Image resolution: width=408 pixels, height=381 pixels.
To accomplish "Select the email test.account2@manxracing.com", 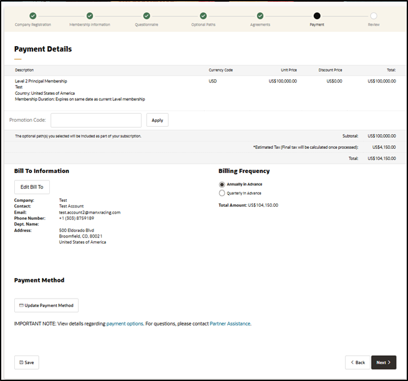I will [x=90, y=212].
